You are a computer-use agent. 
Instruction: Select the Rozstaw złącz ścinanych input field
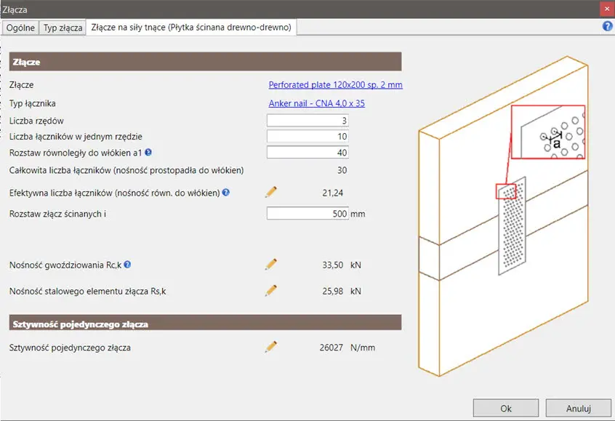click(307, 214)
